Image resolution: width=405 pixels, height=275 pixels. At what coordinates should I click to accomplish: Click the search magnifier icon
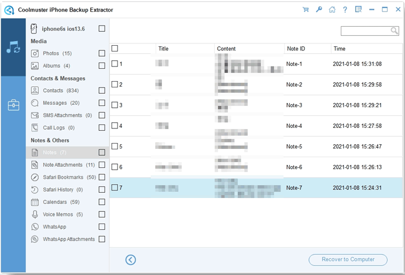pos(394,31)
